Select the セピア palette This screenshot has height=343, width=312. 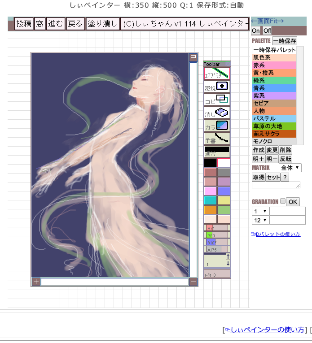[x=274, y=103]
